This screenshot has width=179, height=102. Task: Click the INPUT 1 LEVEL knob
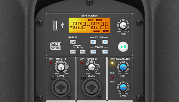[x=61, y=67]
